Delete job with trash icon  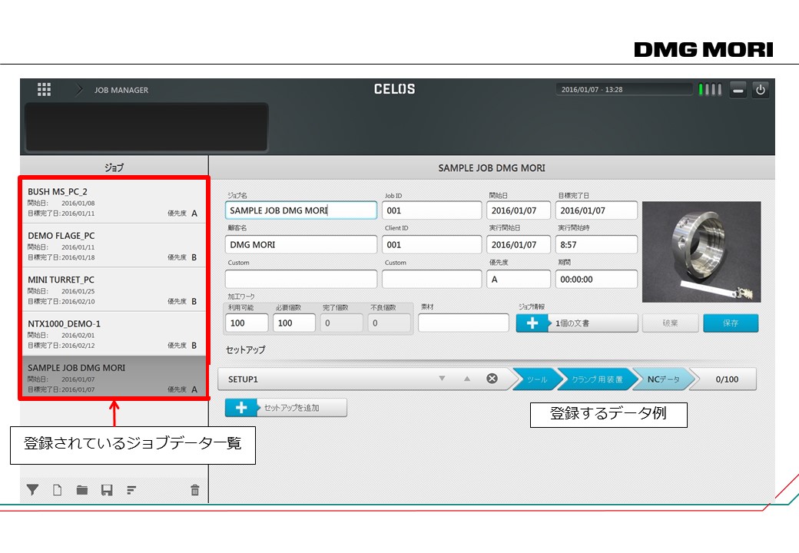coord(194,490)
